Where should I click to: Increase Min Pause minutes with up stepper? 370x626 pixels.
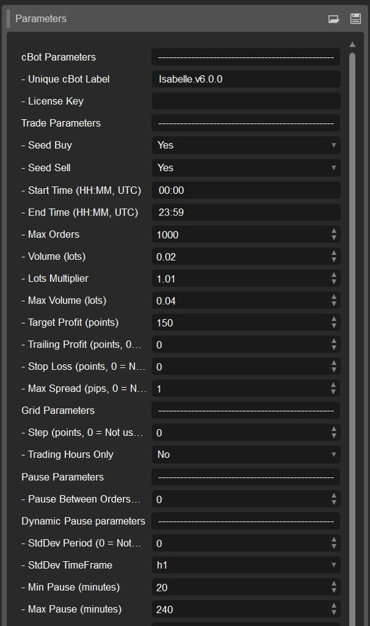coord(335,585)
